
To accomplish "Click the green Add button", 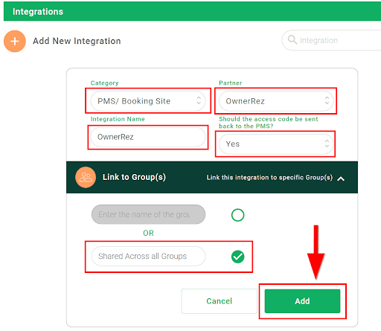I will coord(302,301).
